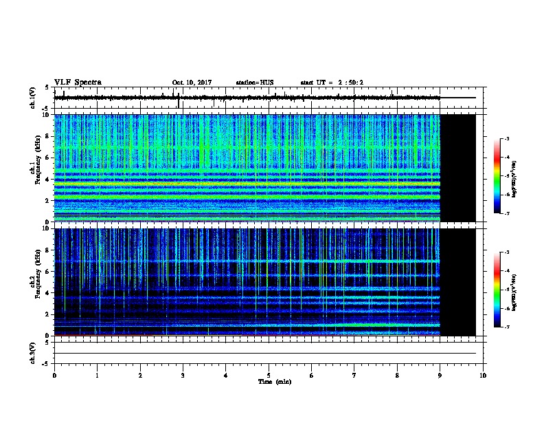Viewport: 544px width, 421px height.
Task: Click the 'VLF Spectra' title text
Action: coord(78,83)
